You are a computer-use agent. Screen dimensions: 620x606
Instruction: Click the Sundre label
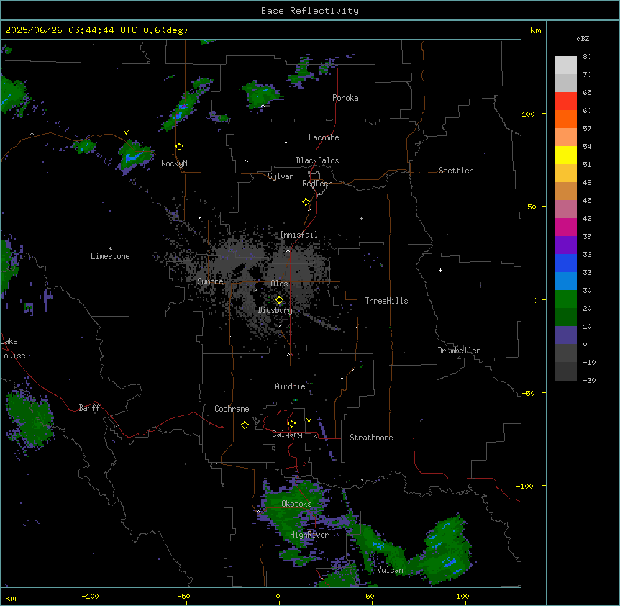tap(210, 281)
